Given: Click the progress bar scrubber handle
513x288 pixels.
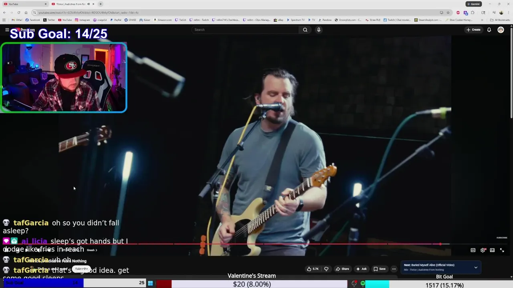Looking at the screenshot, I should [x=440, y=244].
